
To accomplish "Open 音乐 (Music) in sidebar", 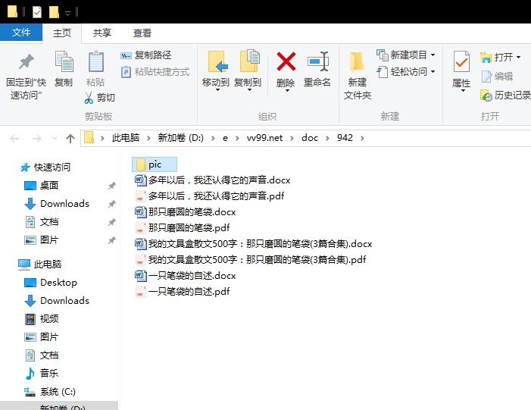I will [x=42, y=374].
